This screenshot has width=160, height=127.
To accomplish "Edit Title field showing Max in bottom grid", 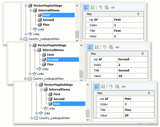I will [x=139, y=110].
